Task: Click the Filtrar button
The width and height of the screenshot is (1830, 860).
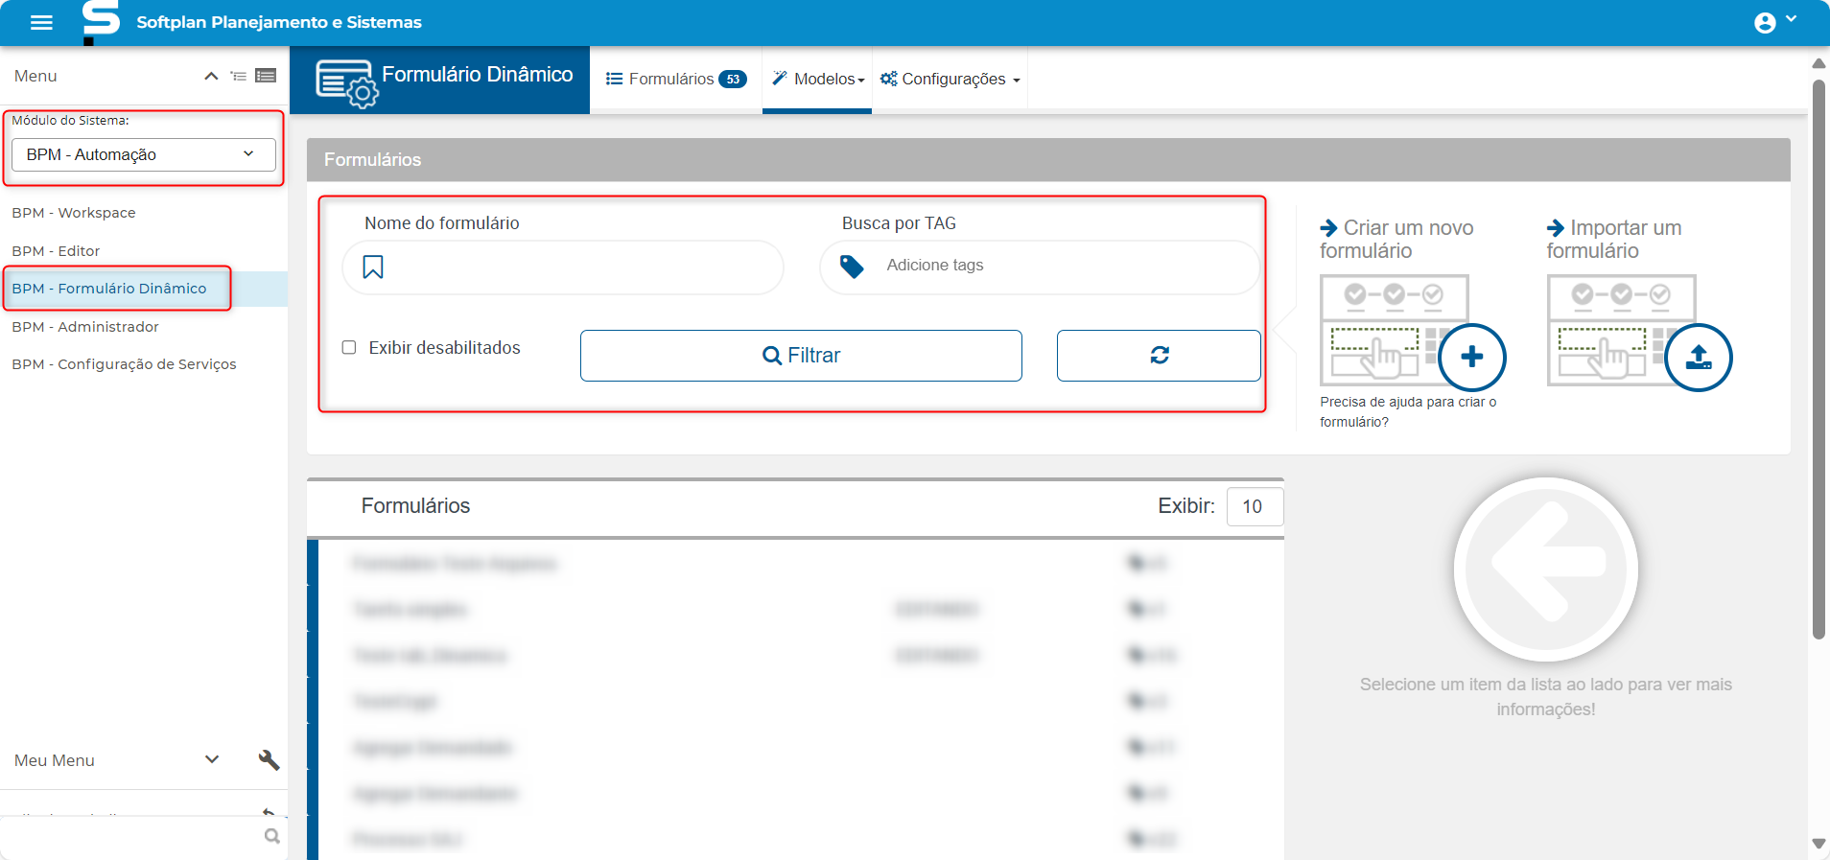Action: pos(801,356)
